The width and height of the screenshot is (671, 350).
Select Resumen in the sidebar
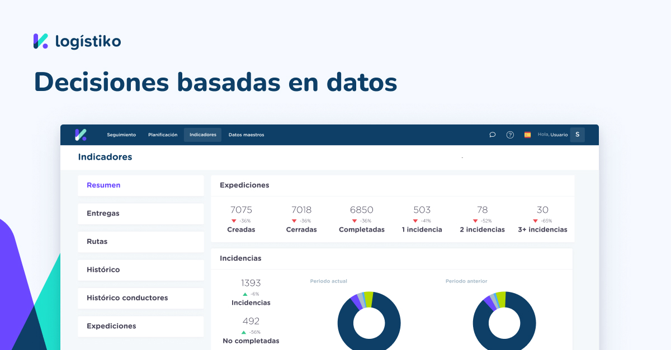click(x=103, y=185)
